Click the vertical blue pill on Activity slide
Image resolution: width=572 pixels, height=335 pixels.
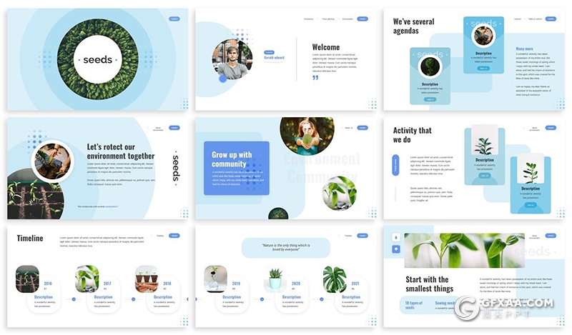coord(395,166)
